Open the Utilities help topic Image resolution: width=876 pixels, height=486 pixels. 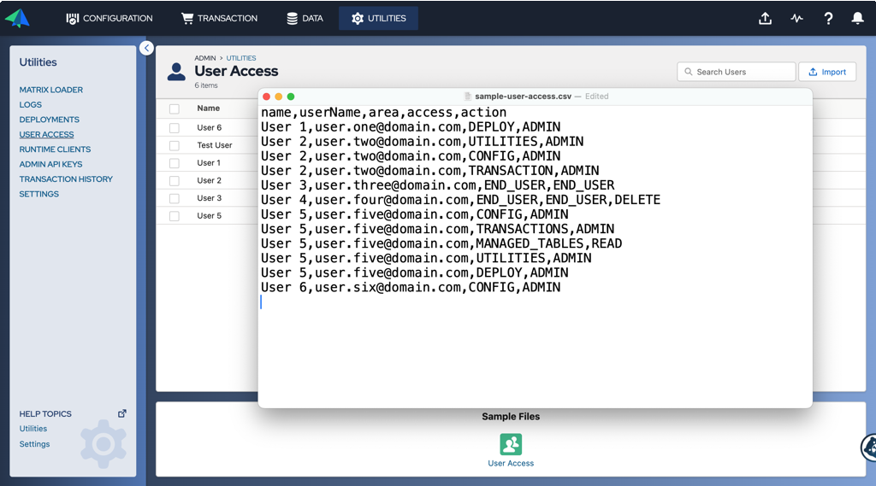[x=33, y=429]
